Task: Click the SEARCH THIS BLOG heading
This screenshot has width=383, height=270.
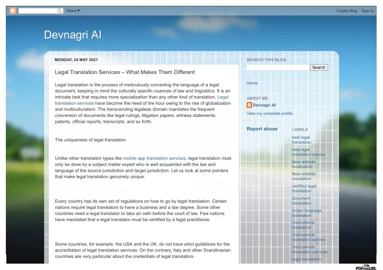Action: click(x=266, y=60)
